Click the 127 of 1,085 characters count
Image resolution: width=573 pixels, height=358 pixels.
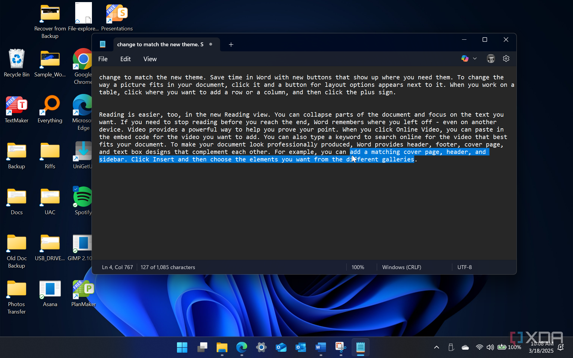point(168,267)
